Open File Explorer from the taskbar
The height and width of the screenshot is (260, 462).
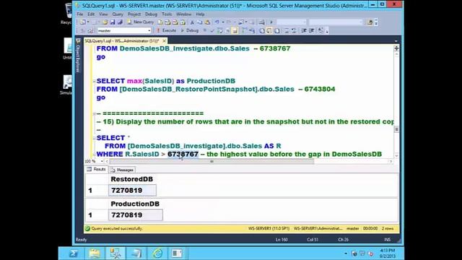(95, 253)
